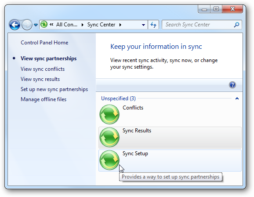Viewport: 254px width, 197px height.
Task: Click the All Con... breadcrumb item
Action: 67,25
